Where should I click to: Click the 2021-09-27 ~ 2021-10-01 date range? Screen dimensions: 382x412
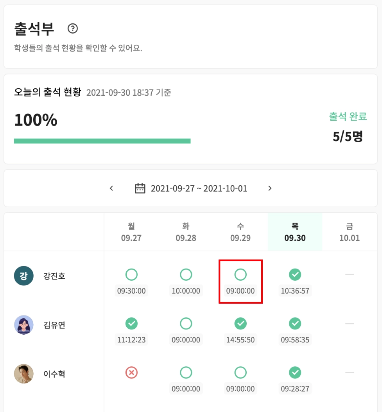point(199,188)
